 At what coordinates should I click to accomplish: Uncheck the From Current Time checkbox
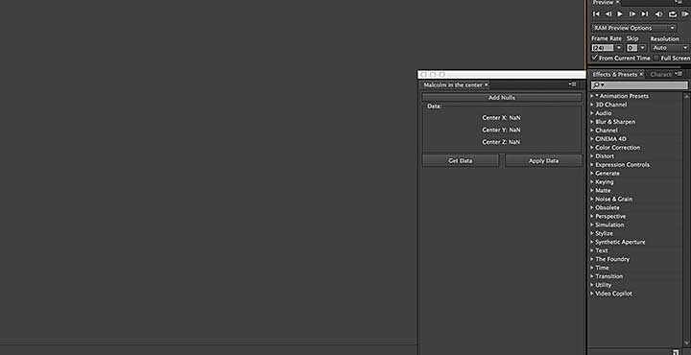click(x=594, y=58)
